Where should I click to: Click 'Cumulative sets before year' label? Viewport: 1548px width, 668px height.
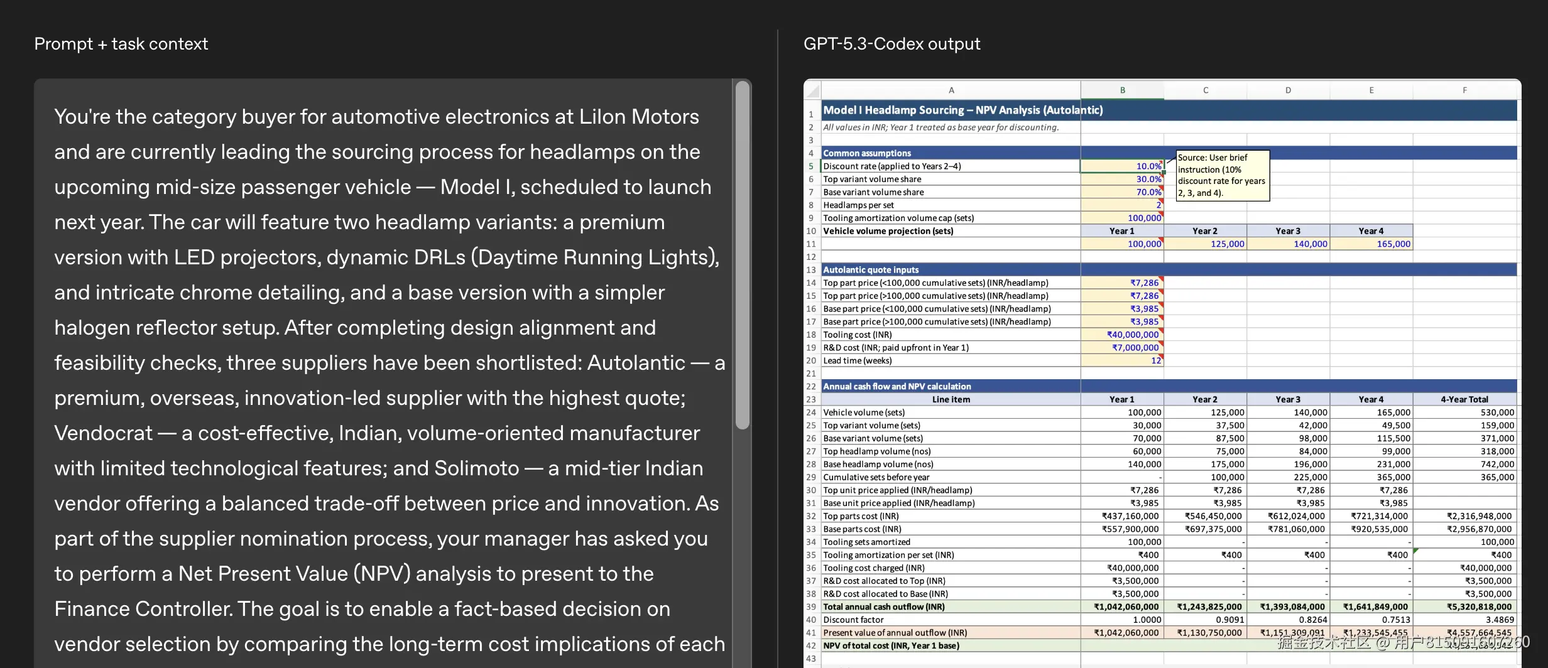click(x=876, y=477)
